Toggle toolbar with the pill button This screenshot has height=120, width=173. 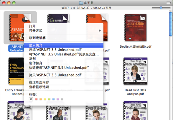coord(168,3)
